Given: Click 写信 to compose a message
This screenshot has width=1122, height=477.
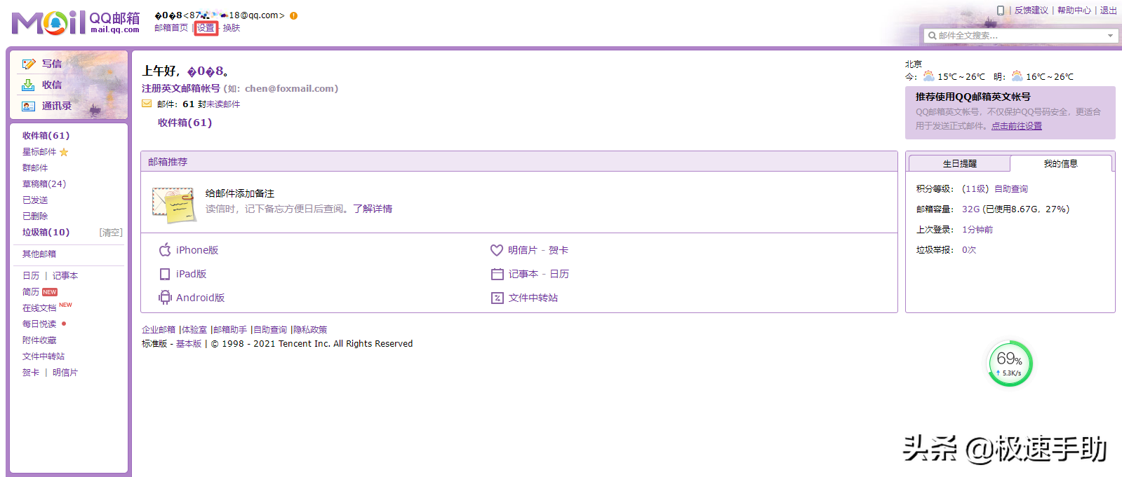Looking at the screenshot, I should [x=52, y=64].
